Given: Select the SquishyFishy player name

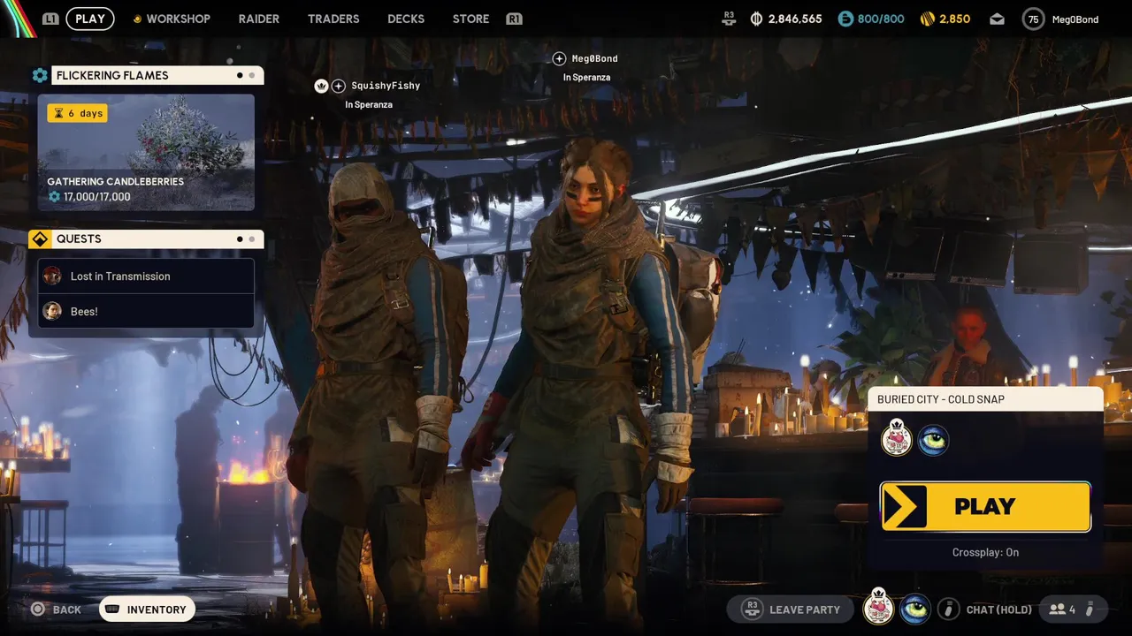Looking at the screenshot, I should coord(386,86).
